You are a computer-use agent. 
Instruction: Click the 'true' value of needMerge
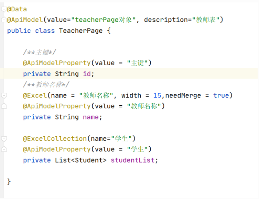[x=221, y=95]
